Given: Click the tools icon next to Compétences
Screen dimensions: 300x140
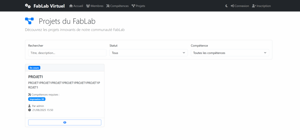Looking at the screenshot, I should coord(108,6).
